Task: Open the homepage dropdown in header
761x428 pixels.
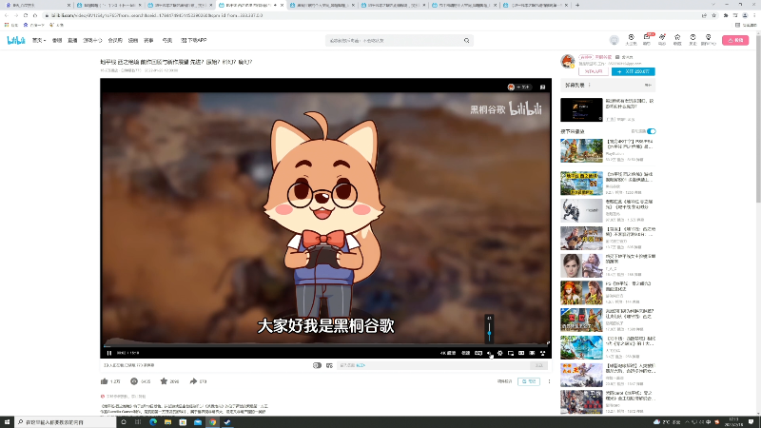Action: tap(39, 40)
